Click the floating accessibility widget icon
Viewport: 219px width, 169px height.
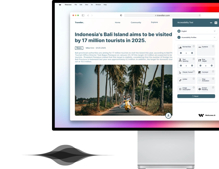[168, 115]
